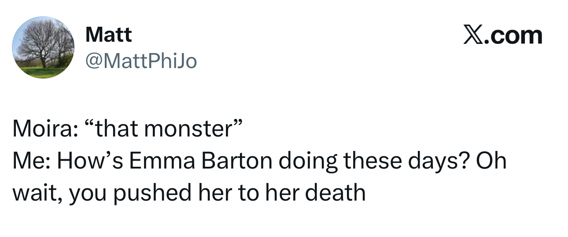Click the words "these days?"
This screenshot has height=237, width=568.
[406, 161]
